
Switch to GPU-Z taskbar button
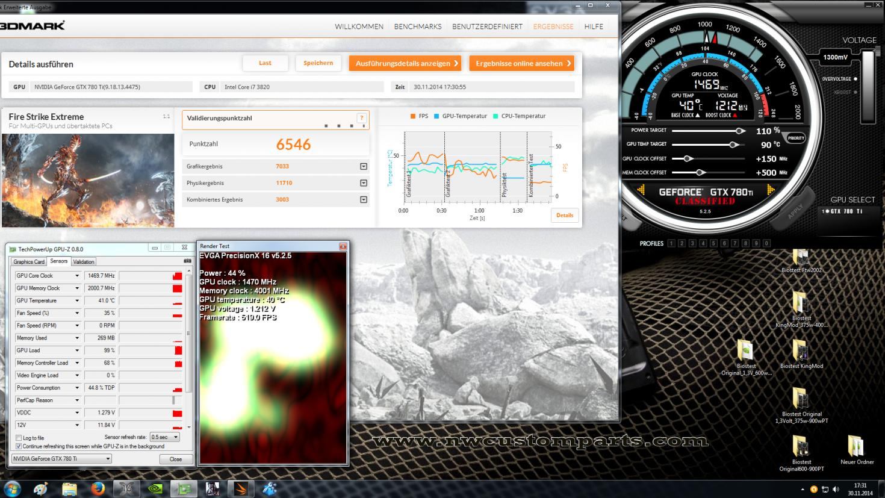(x=184, y=488)
